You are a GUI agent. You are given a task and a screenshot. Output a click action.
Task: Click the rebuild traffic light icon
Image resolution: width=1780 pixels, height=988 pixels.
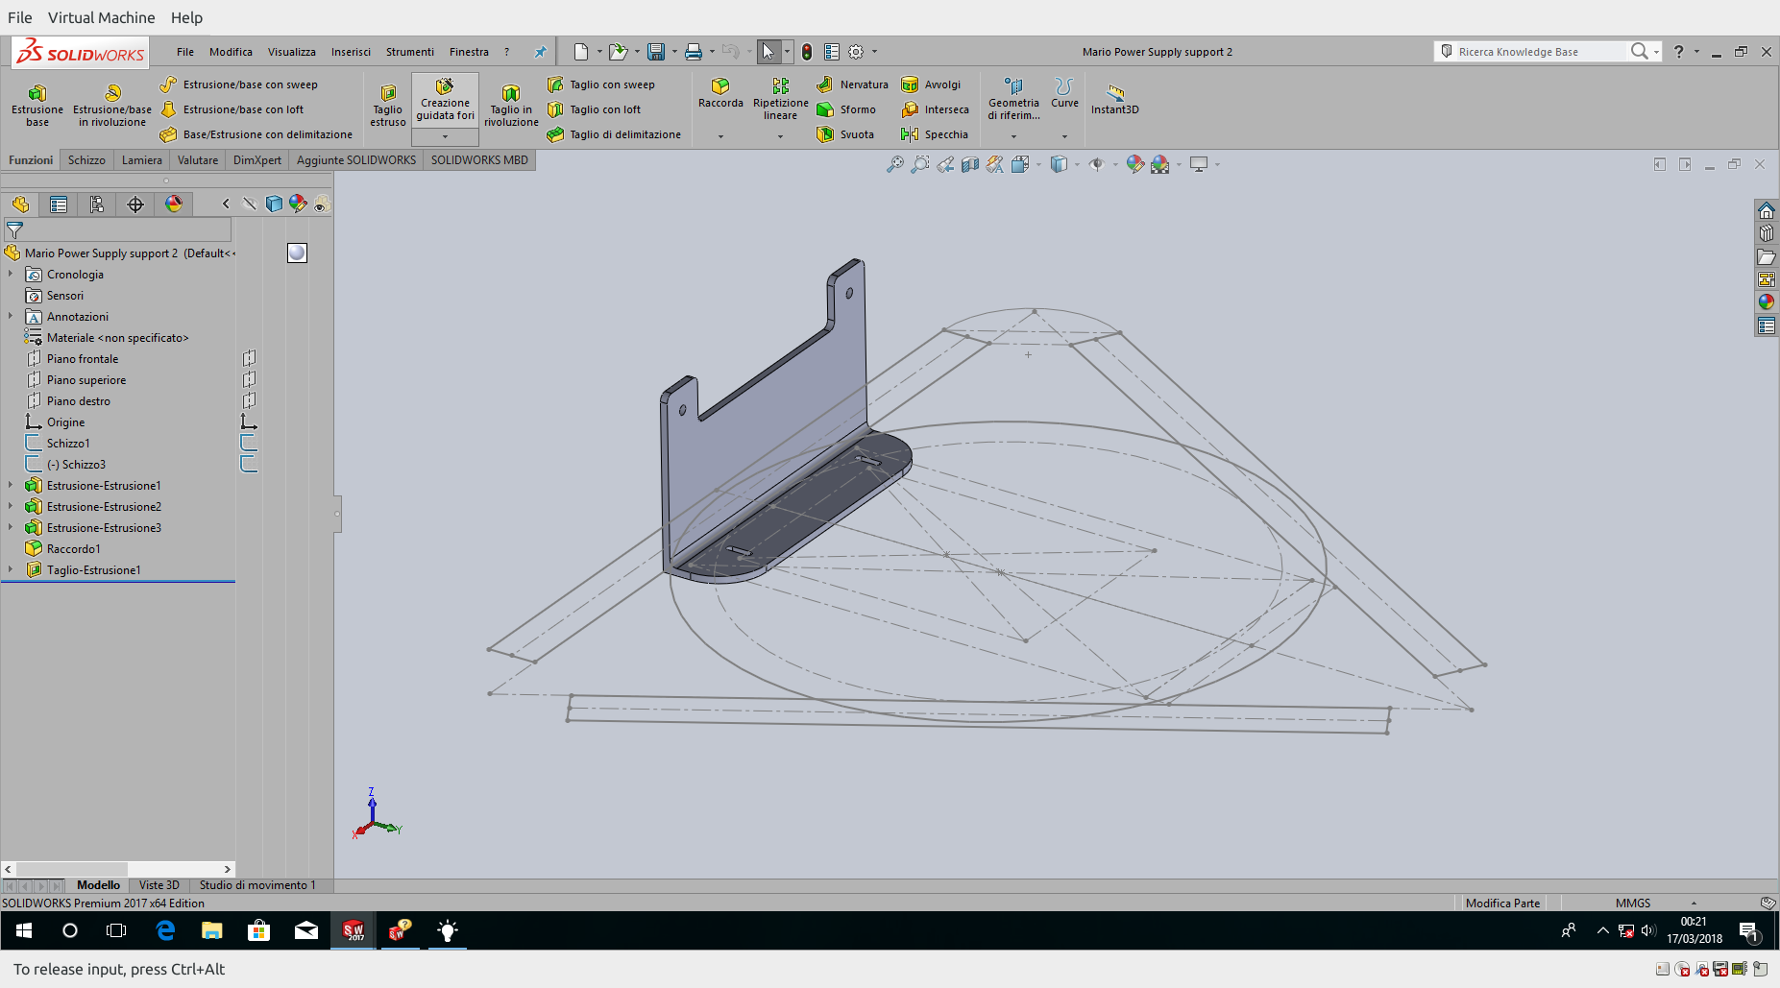(x=807, y=52)
